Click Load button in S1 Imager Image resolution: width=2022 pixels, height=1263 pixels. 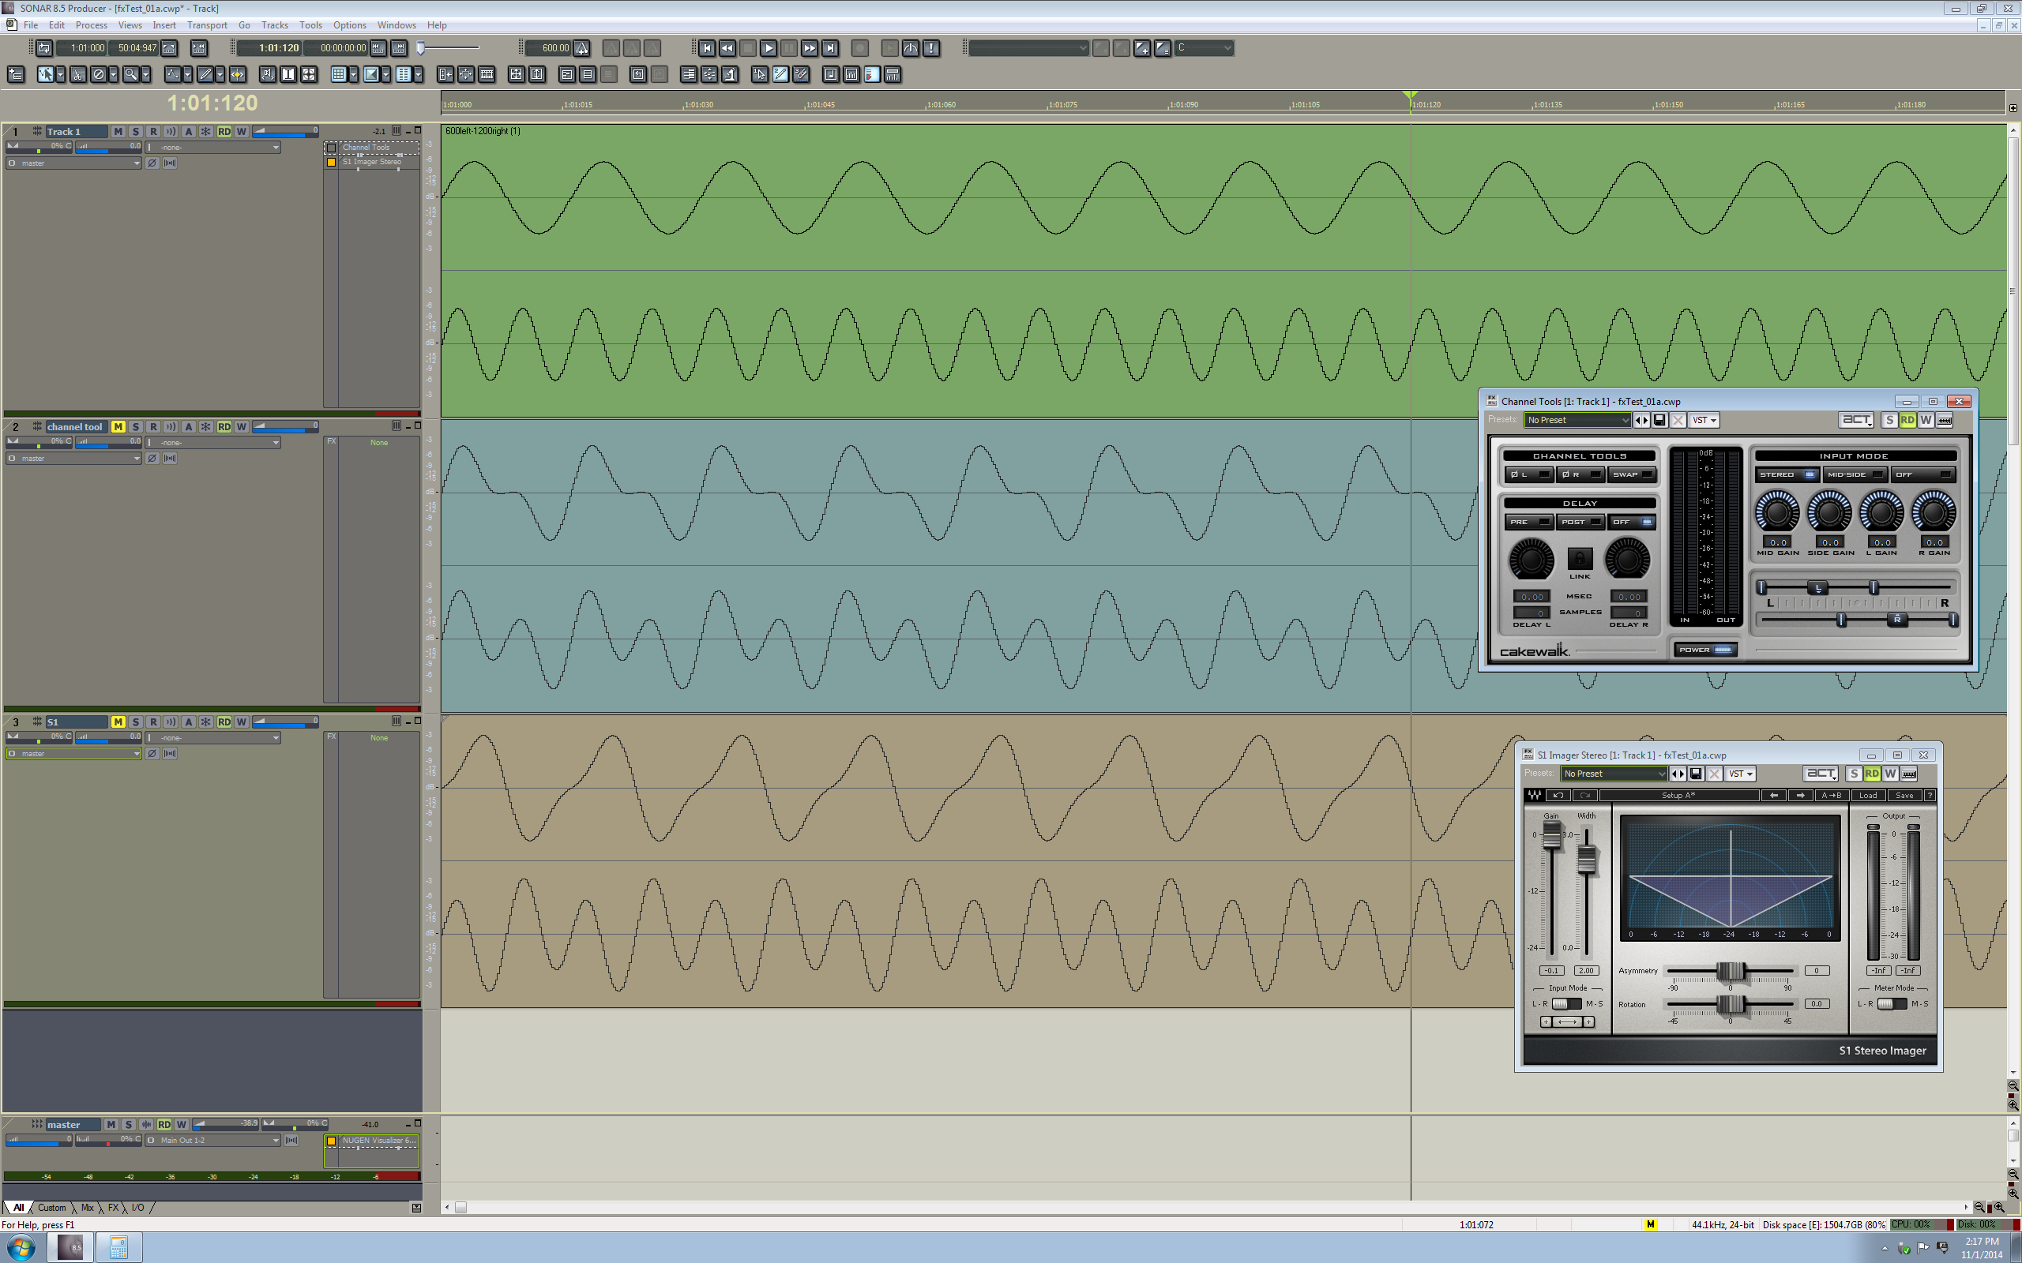click(x=1867, y=795)
